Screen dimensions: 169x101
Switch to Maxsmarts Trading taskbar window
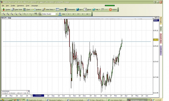56,100
